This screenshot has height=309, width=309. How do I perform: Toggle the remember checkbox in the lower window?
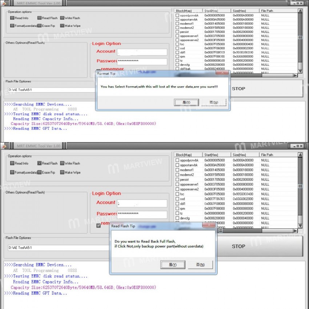click(x=99, y=225)
